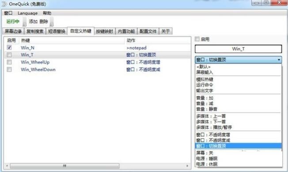Enable the Win_WheelDown hotkey checkbox
The width and height of the screenshot is (288, 172).
click(x=9, y=70)
